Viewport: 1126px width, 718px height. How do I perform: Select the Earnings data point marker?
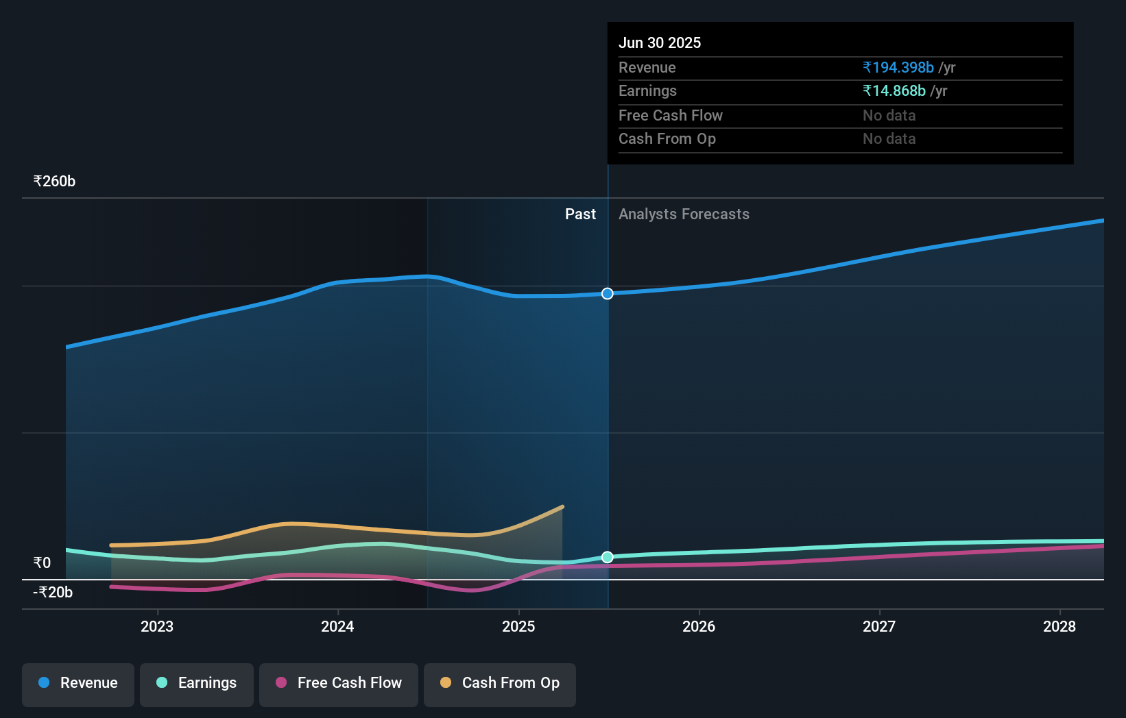pos(607,557)
